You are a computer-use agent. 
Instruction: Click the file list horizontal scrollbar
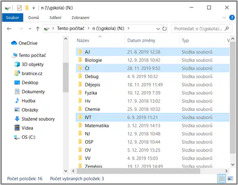point(139,171)
